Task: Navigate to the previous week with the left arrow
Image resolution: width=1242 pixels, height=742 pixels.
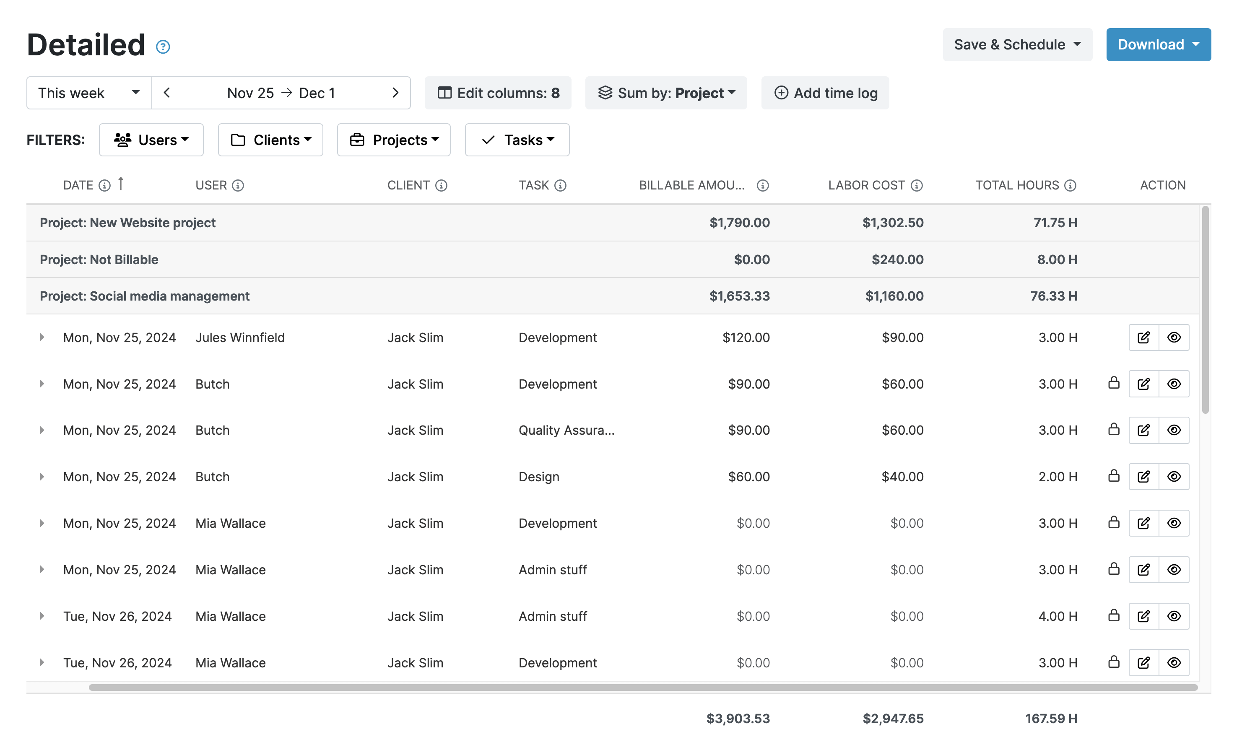Action: (167, 93)
